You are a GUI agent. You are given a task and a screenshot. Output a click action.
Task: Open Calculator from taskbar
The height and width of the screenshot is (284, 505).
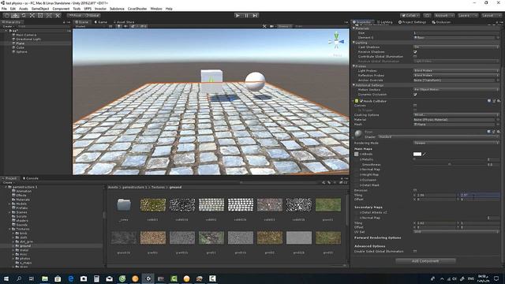[x=96, y=278]
